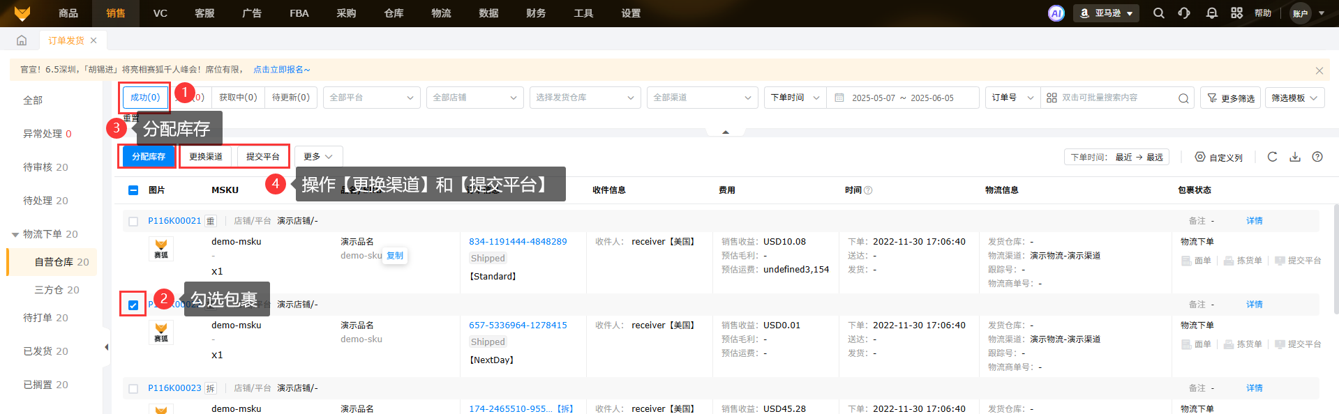Screen dimensions: 1339x414
Task: Select 待审核 20 in sidebar
Action: pyautogui.click(x=45, y=167)
